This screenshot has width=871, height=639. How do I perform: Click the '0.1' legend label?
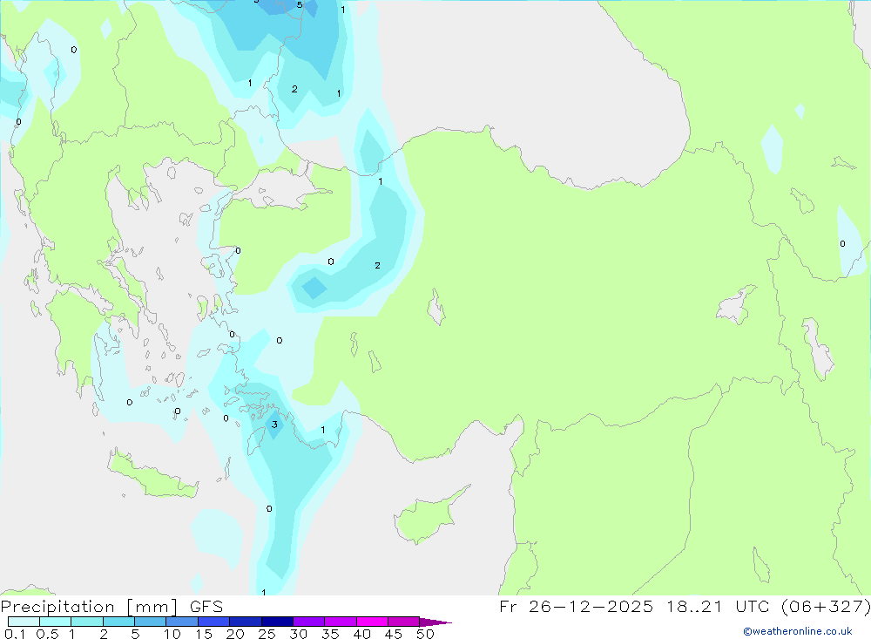tap(15, 634)
